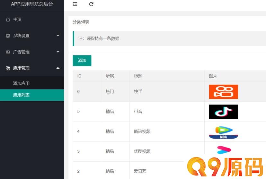Click the note 注：须保持有一条数据

click(x=99, y=38)
